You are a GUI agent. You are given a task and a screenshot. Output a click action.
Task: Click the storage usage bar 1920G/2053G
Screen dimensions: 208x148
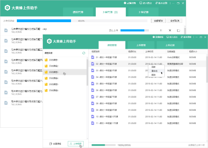104,145
